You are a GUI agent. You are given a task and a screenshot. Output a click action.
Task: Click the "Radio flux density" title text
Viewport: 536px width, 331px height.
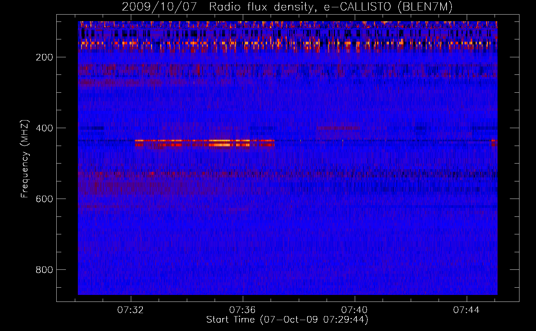click(262, 7)
